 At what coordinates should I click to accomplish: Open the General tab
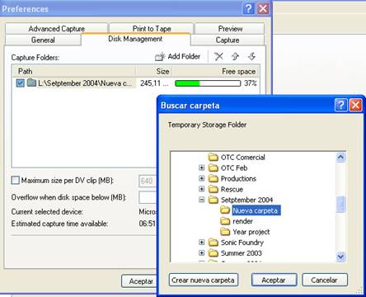point(43,40)
